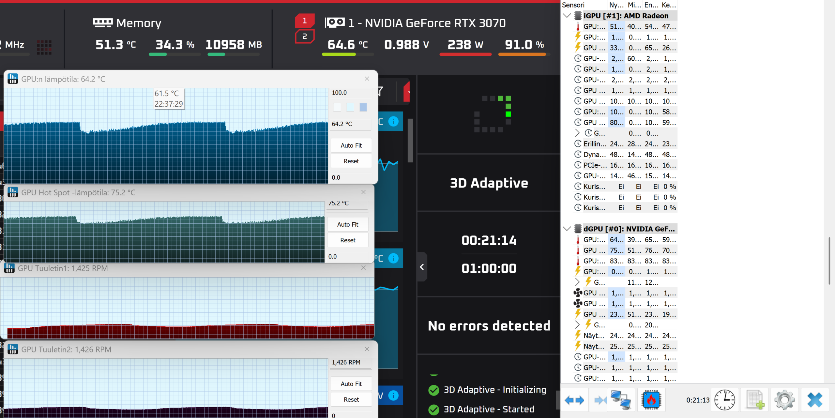The image size is (835, 418).
Task: Collapse the dGPU [#0]: NVIDIA GeForce sensor group
Action: coord(567,229)
